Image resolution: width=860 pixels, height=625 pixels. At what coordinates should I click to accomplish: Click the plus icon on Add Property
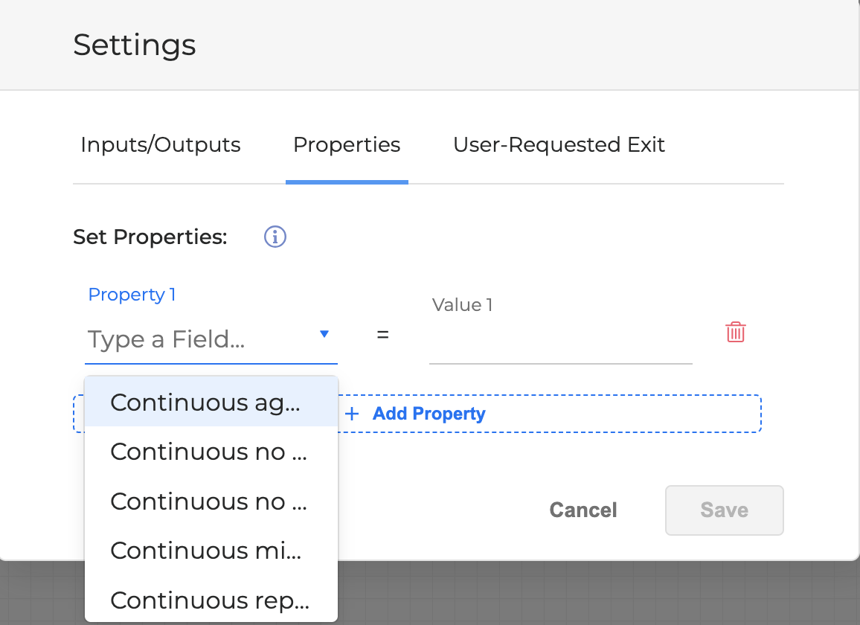point(353,414)
